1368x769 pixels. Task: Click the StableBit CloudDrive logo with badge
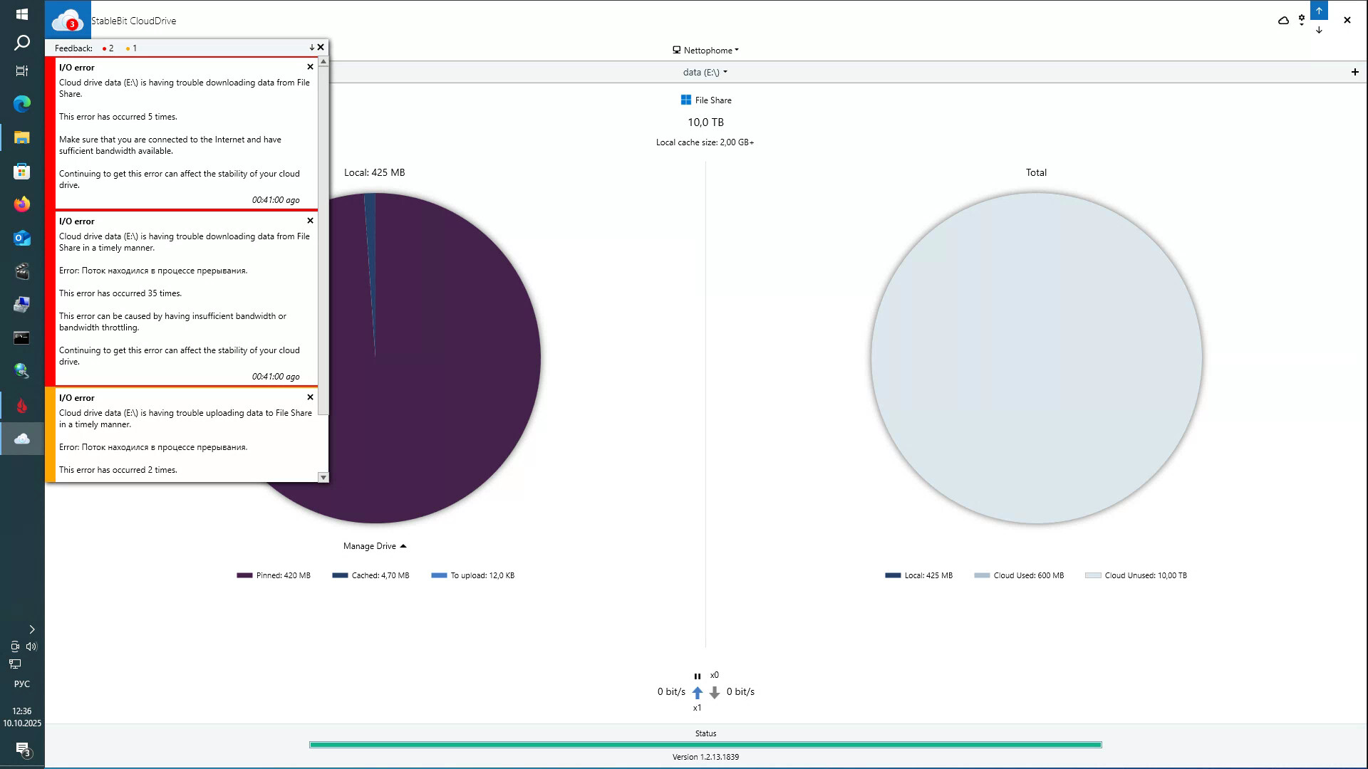point(68,20)
